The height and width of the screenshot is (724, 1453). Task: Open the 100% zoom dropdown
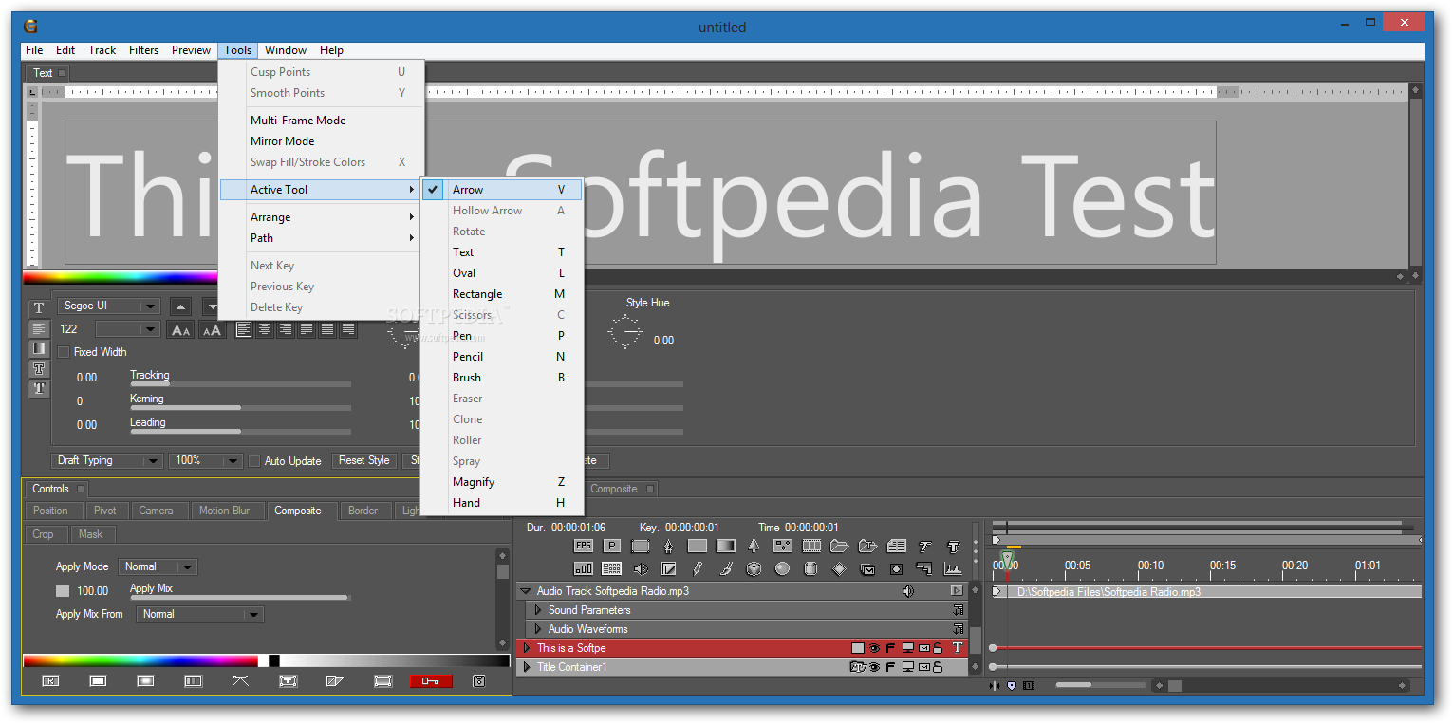pyautogui.click(x=206, y=461)
